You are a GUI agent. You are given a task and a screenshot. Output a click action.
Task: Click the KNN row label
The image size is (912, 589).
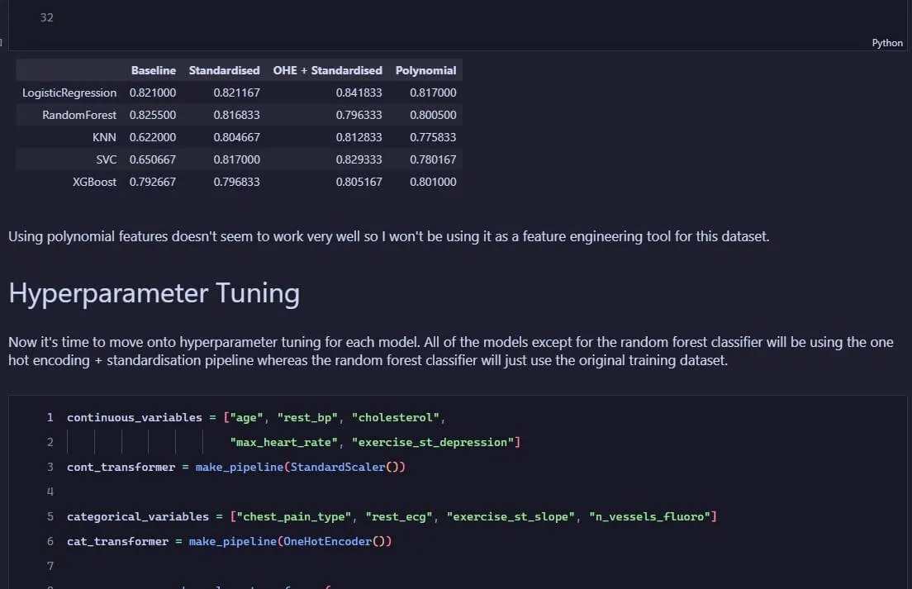(105, 137)
